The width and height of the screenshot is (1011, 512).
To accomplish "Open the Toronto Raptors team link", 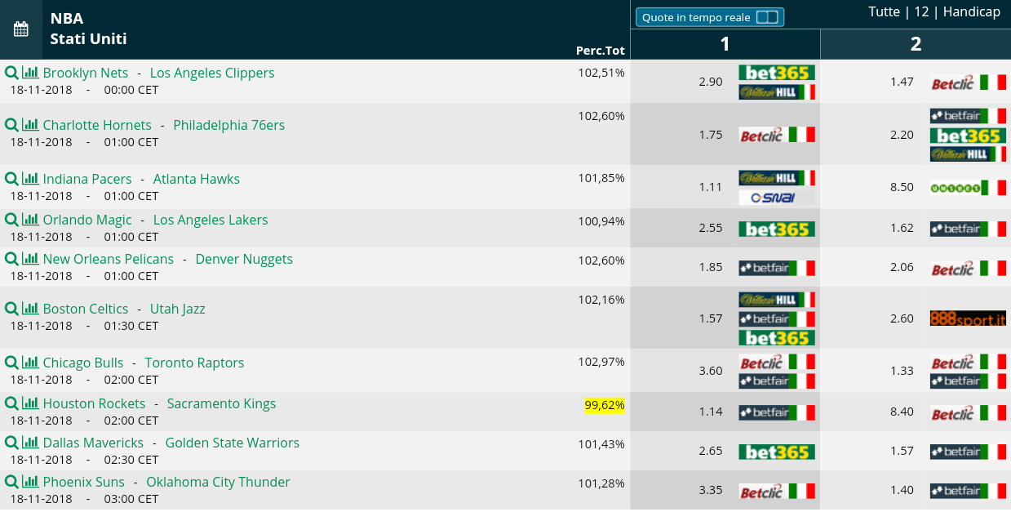I will point(194,363).
